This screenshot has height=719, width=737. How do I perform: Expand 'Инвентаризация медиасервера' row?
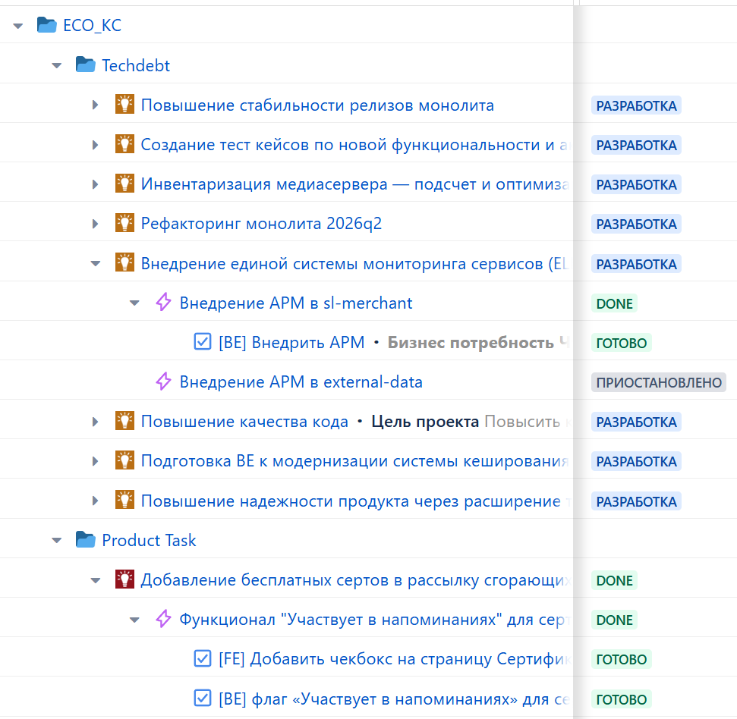[96, 184]
